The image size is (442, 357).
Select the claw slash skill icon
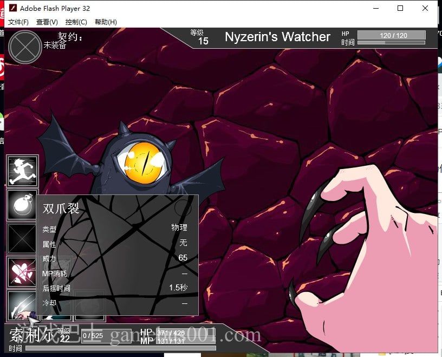[x=22, y=306]
